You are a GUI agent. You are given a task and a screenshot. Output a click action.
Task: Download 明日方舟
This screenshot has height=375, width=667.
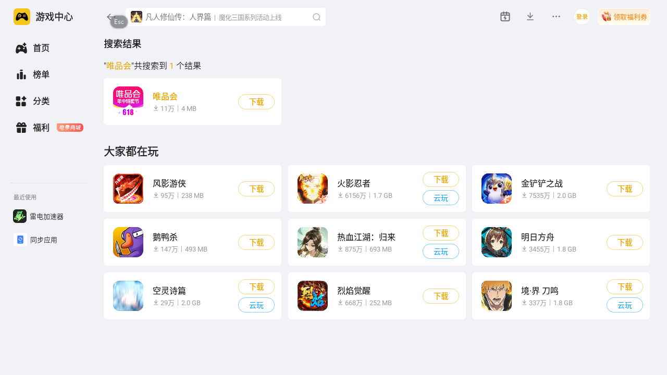(625, 242)
